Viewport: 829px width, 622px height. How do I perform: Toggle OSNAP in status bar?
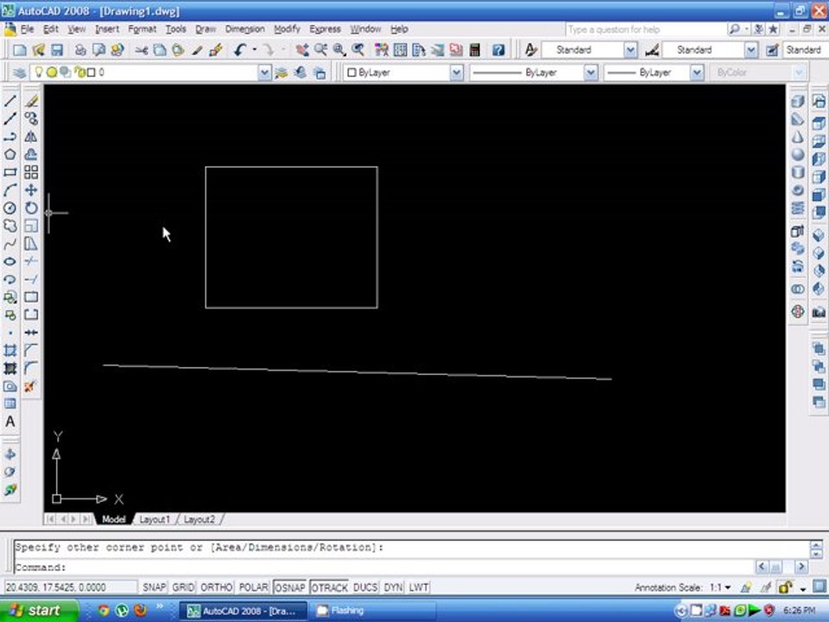point(290,587)
